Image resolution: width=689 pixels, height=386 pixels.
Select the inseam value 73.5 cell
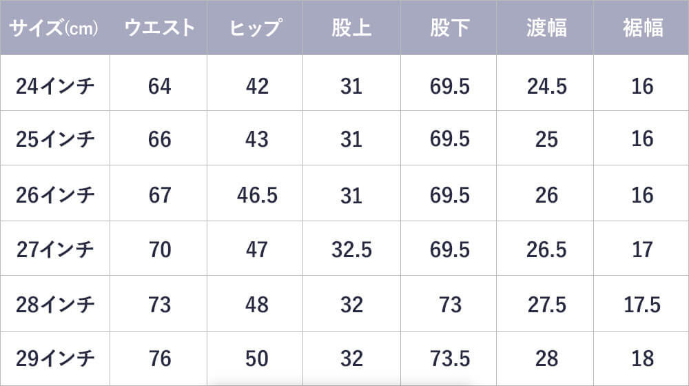pyautogui.click(x=450, y=358)
